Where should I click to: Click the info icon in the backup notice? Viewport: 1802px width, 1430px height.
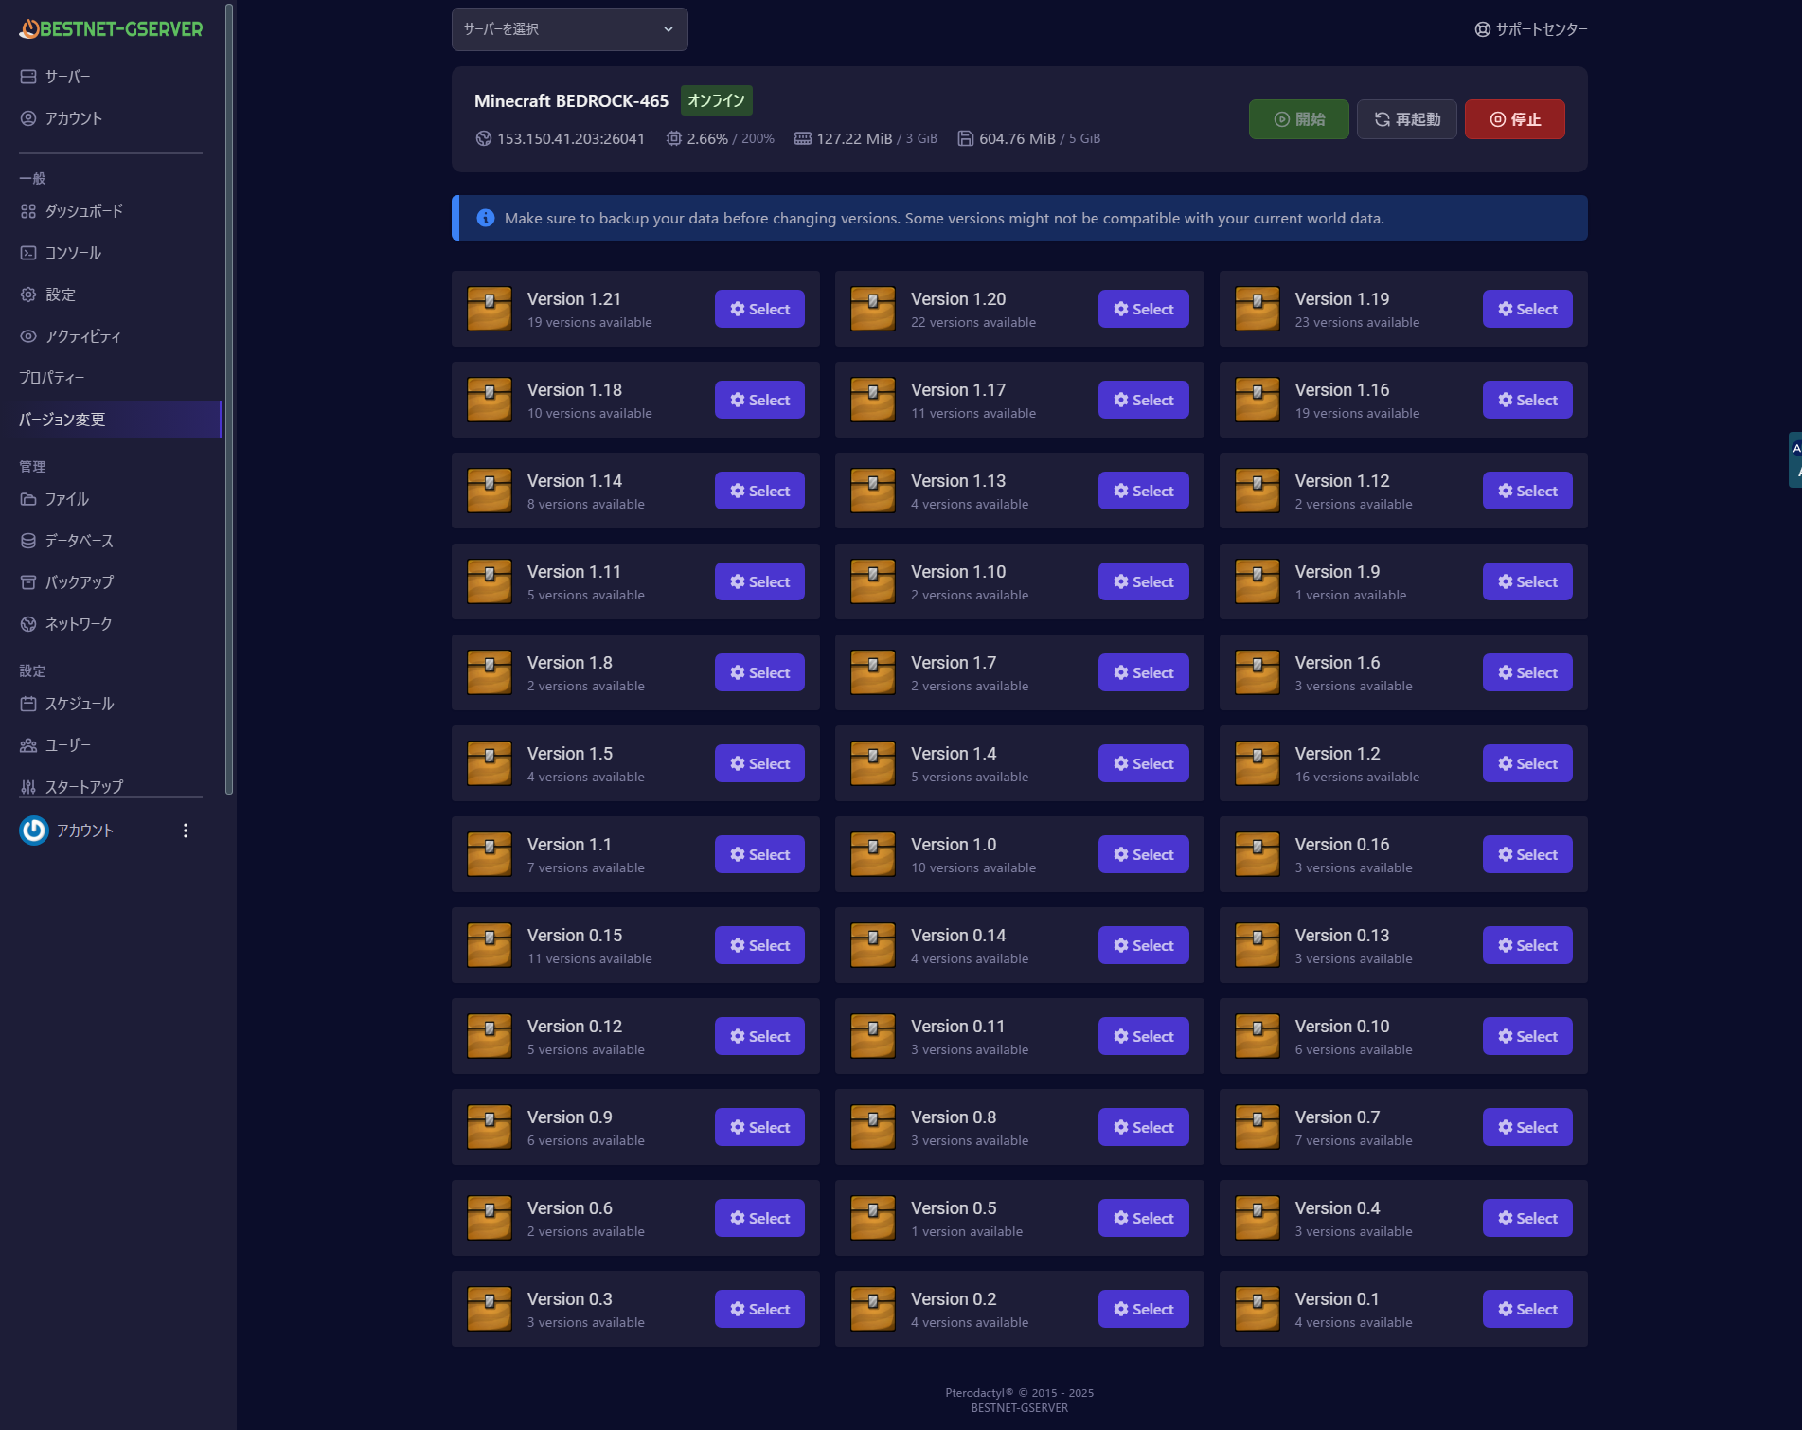(x=486, y=218)
